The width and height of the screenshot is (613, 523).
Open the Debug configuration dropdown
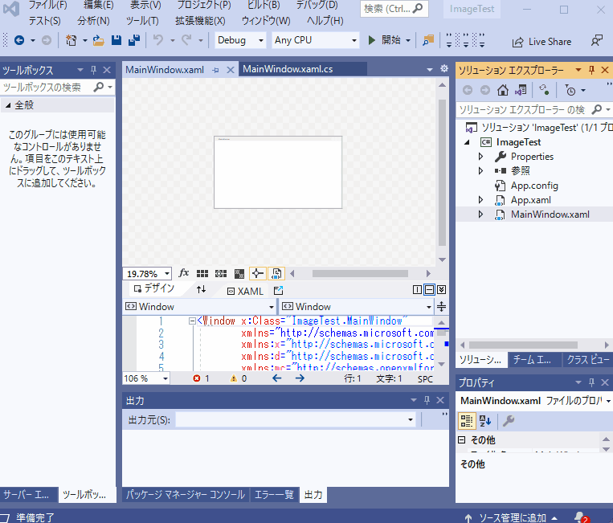[240, 40]
